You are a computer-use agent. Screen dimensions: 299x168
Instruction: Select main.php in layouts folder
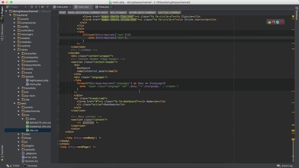tap(35, 84)
